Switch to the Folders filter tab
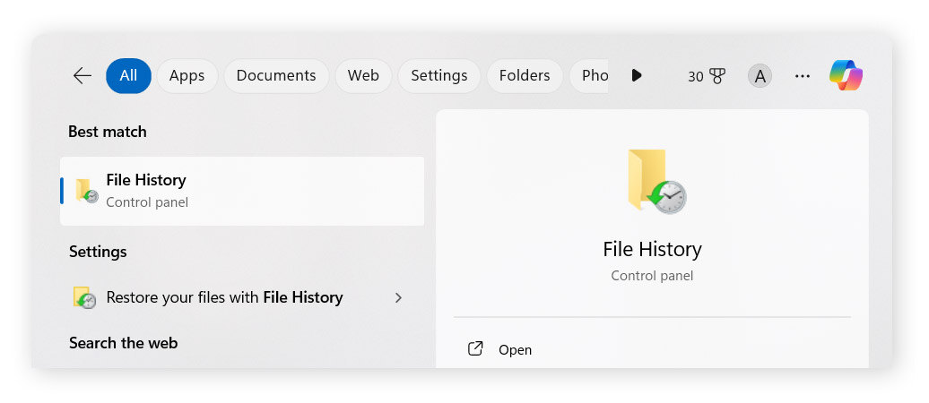This screenshot has height=403, width=929. pyautogui.click(x=525, y=76)
